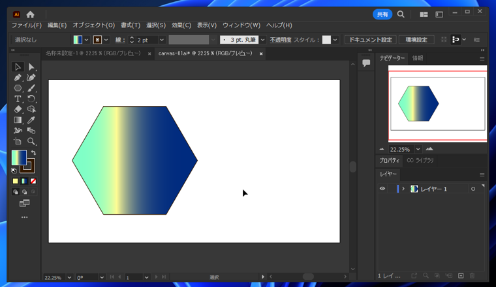496x287 pixels.
Task: Select the Eraser tool
Action: click(18, 109)
